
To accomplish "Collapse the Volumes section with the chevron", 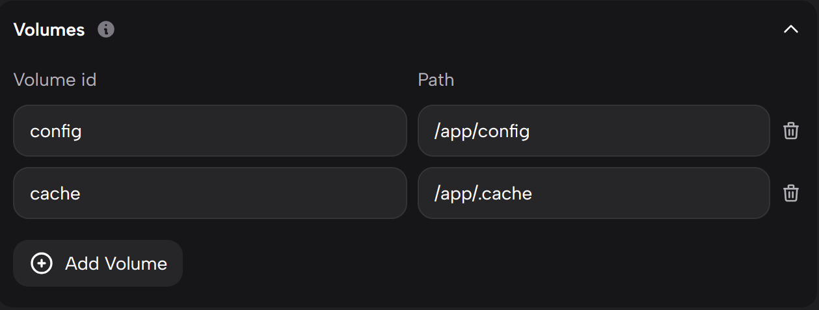I will click(790, 29).
